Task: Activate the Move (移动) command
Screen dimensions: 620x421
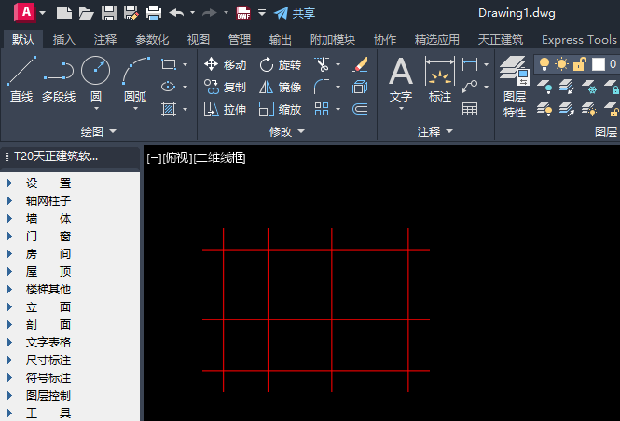Action: point(226,64)
